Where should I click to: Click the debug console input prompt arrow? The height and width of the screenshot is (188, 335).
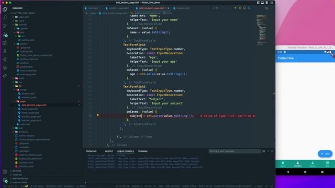tap(85, 183)
